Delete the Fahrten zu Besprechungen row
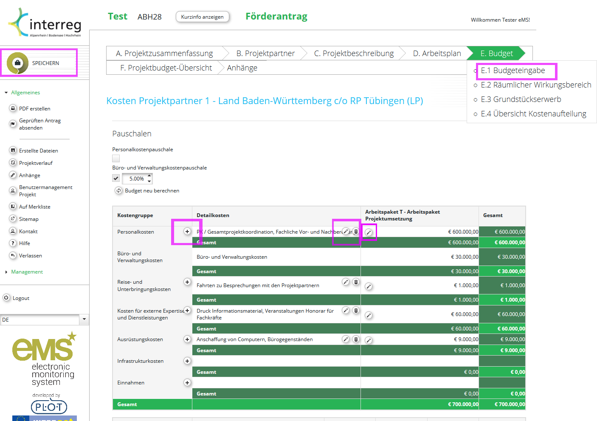This screenshot has width=597, height=421. pos(356,282)
